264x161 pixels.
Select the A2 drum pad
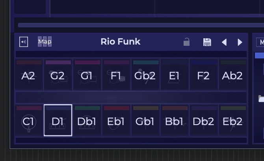tap(28, 76)
